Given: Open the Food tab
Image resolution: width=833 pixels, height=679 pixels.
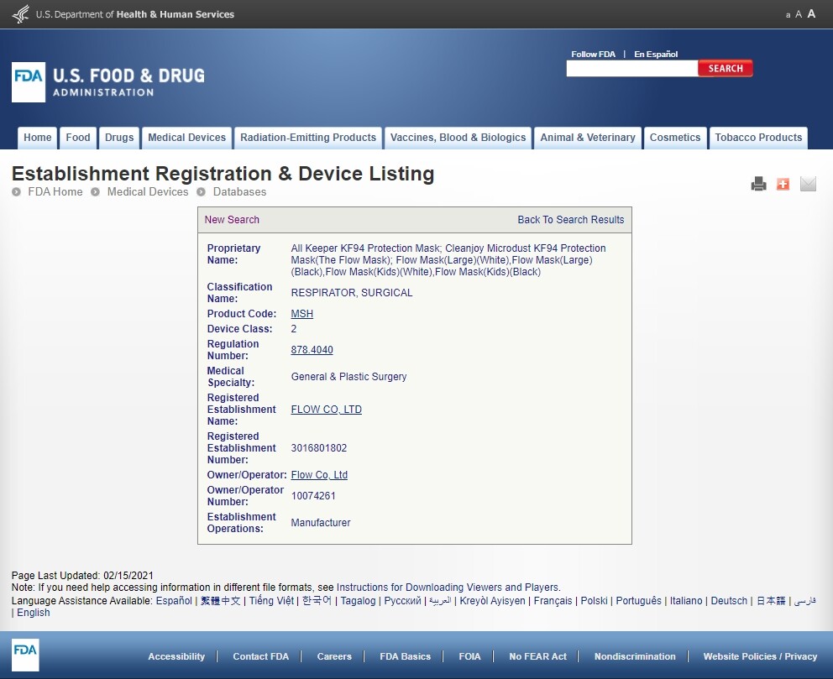Looking at the screenshot, I should [x=78, y=138].
